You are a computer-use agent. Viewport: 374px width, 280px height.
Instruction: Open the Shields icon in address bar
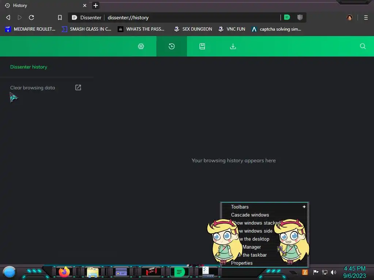pyautogui.click(x=300, y=17)
